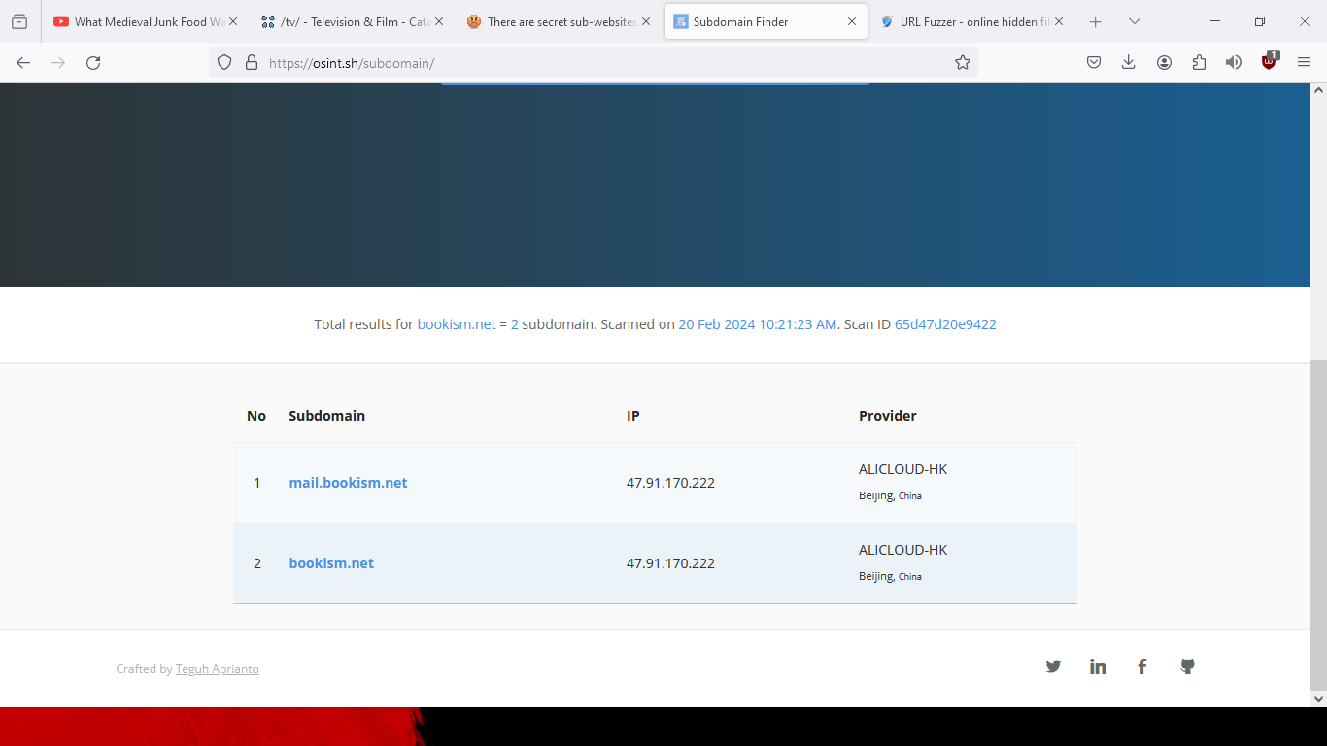Viewport: 1327px width, 746px height.
Task: Close the secret sub-websites tab
Action: coord(646,21)
